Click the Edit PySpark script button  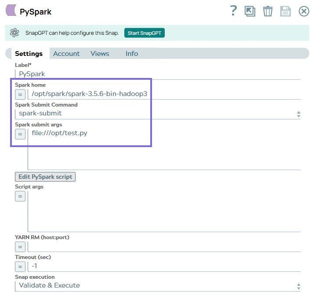pos(46,177)
